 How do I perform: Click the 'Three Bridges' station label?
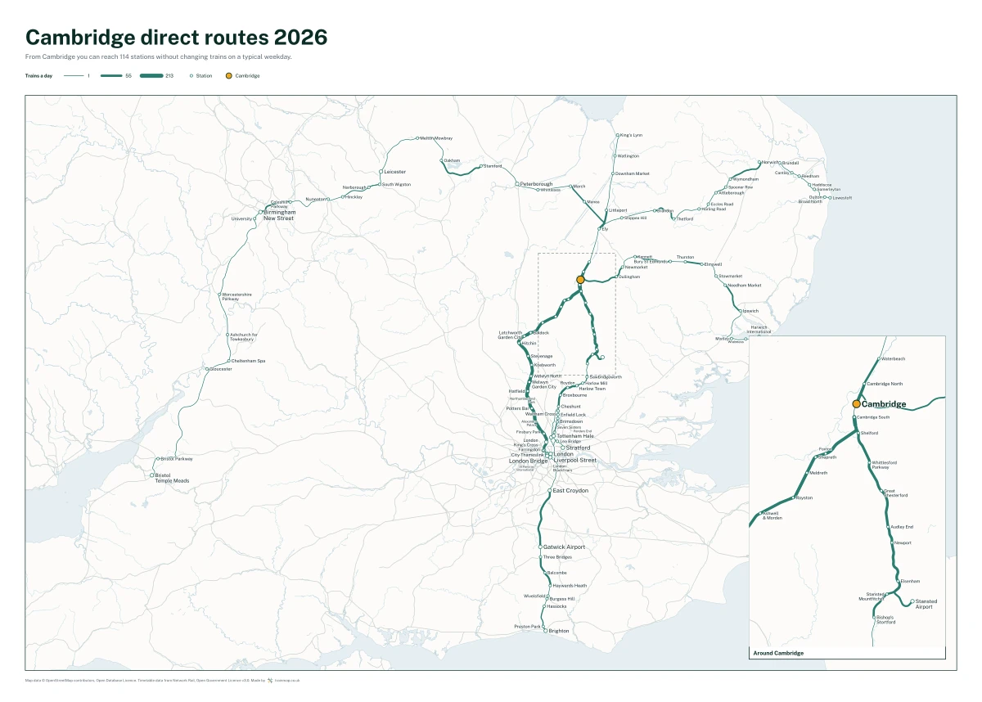[557, 557]
